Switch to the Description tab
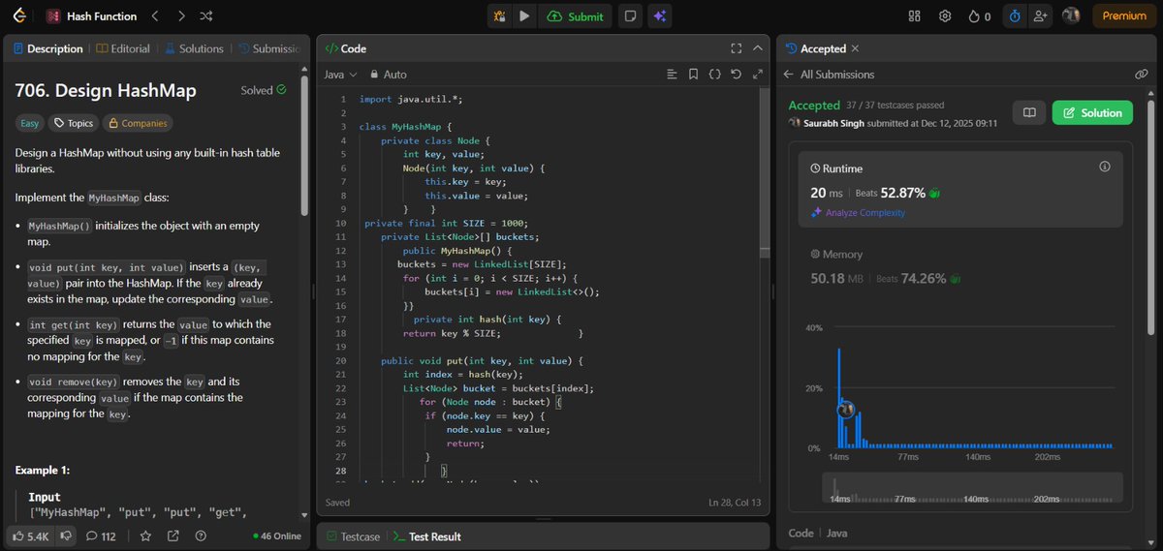Screen dimensions: 1163x551 click(48, 48)
